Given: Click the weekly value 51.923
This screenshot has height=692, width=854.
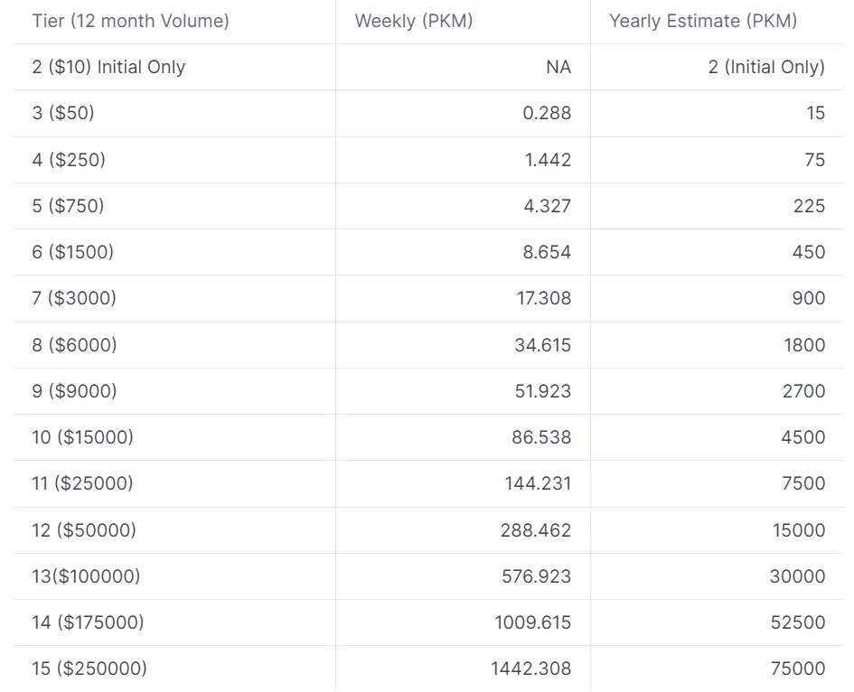Looking at the screenshot, I should pos(543,391).
